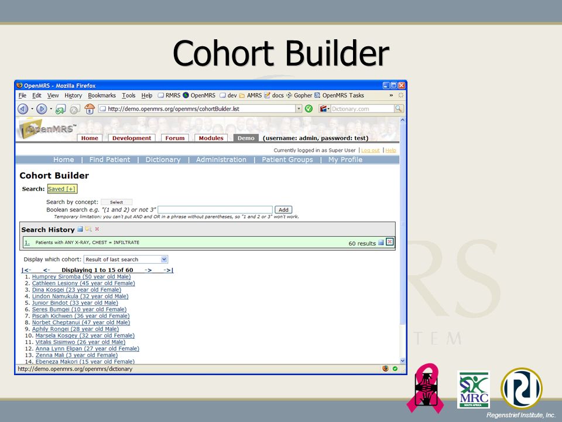Switch to the Development site tab
This screenshot has width=562, height=422.
pyautogui.click(x=132, y=138)
